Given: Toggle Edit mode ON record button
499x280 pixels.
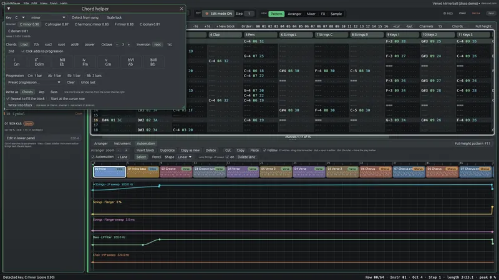Looking at the screenshot, I should point(219,14).
